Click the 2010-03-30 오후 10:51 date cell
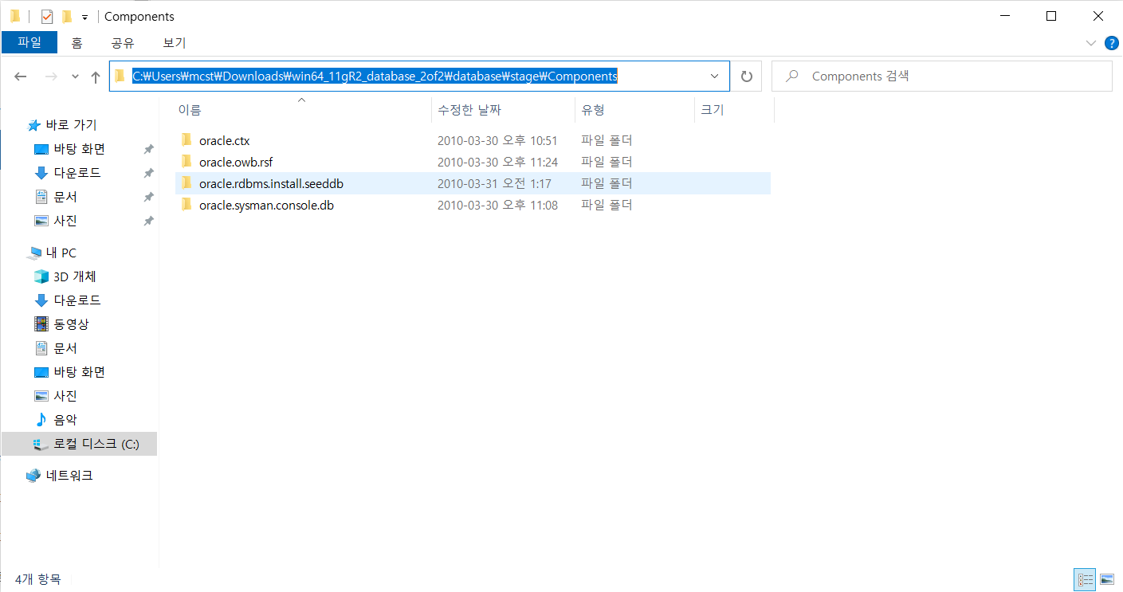The width and height of the screenshot is (1123, 592). pyautogui.click(x=497, y=140)
